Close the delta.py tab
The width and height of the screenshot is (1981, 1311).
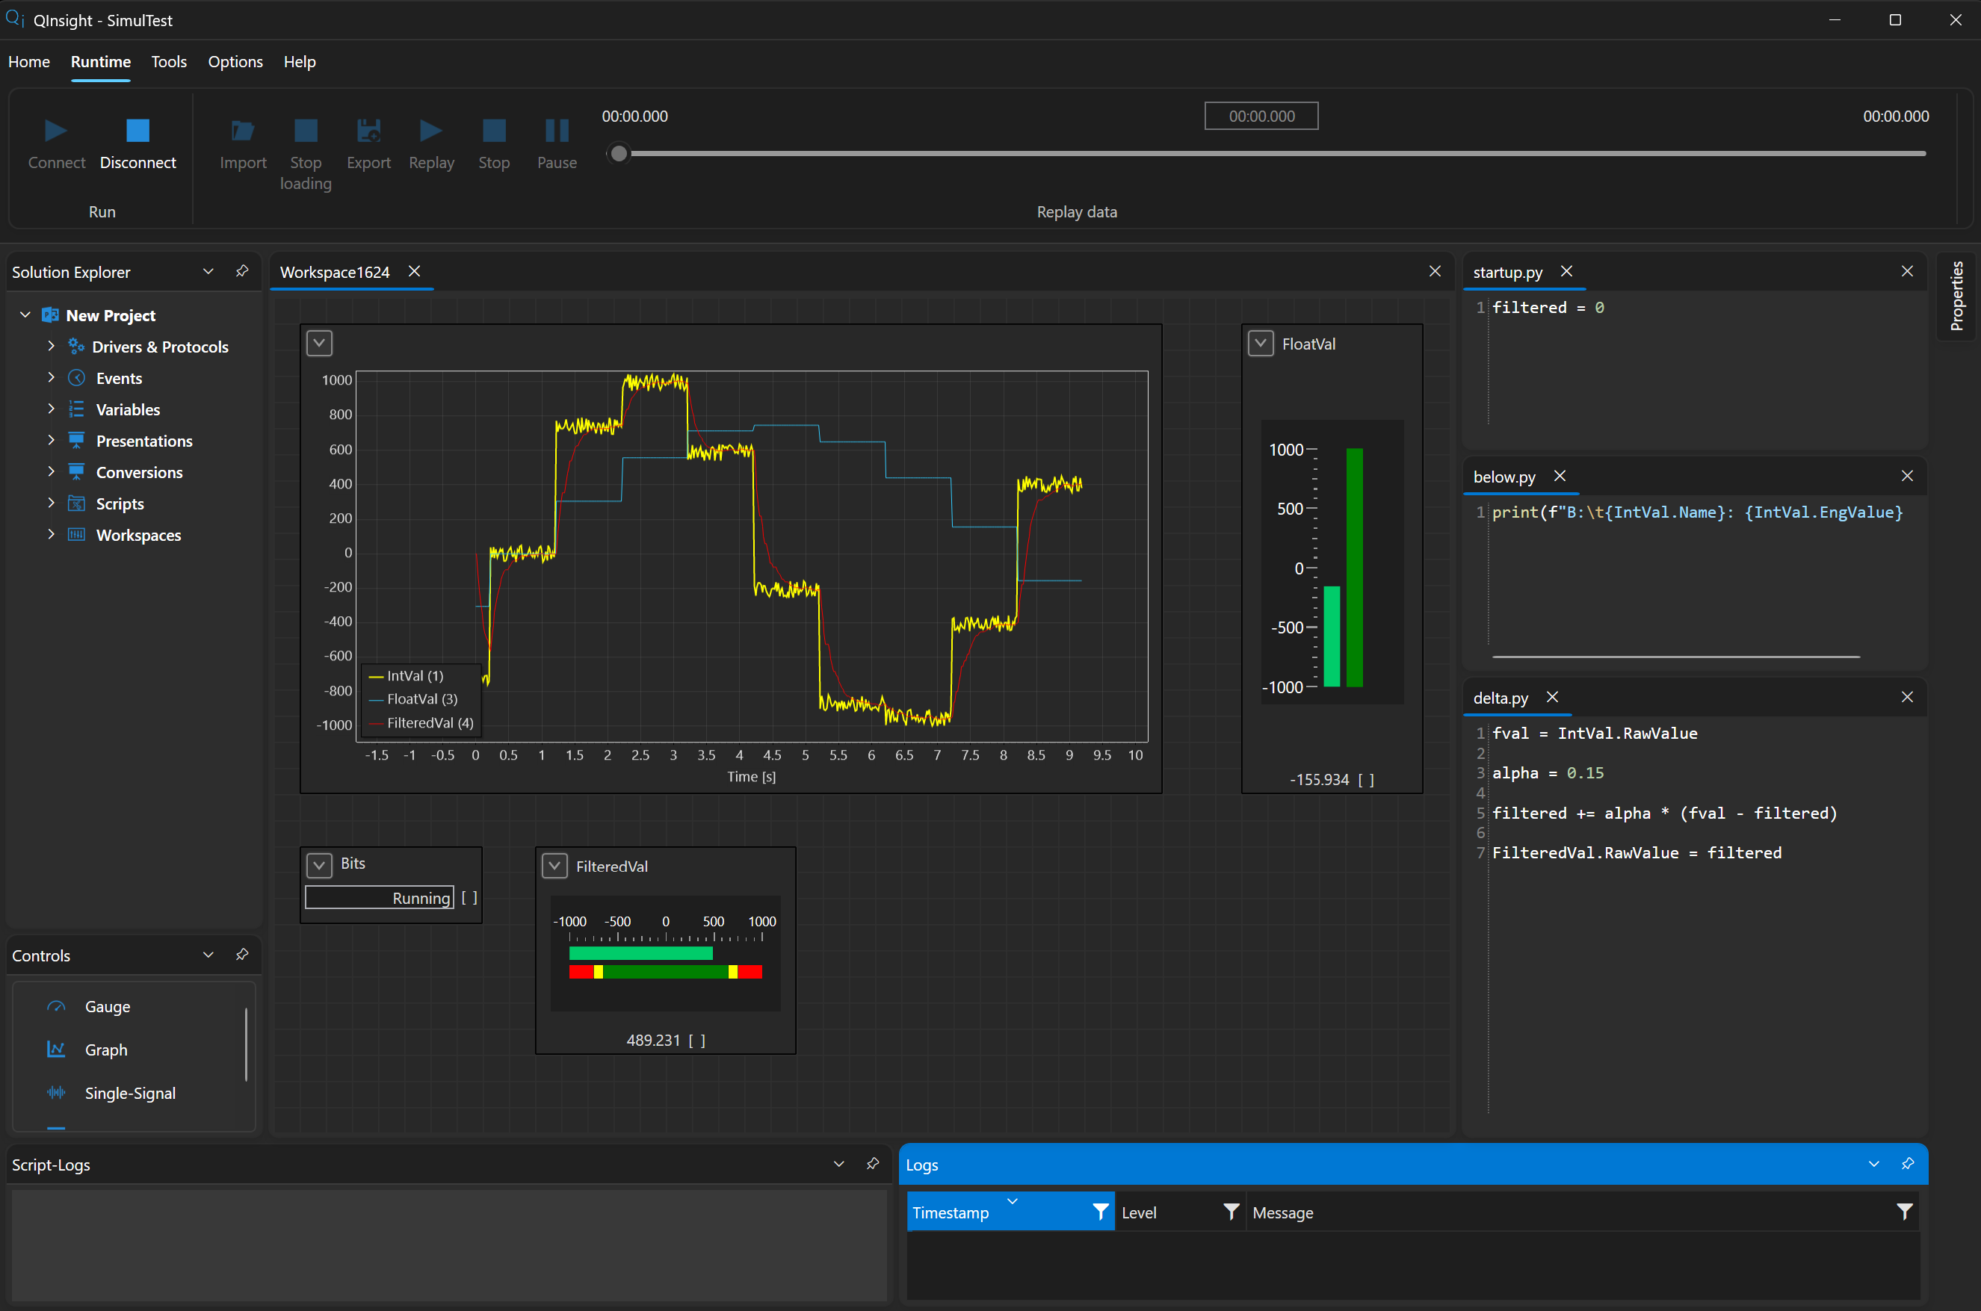pyautogui.click(x=1552, y=697)
